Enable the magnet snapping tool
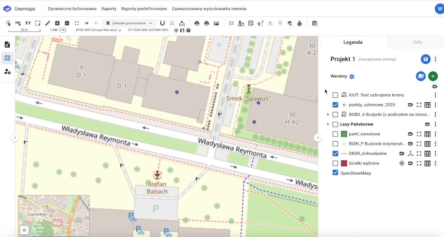 click(162, 23)
